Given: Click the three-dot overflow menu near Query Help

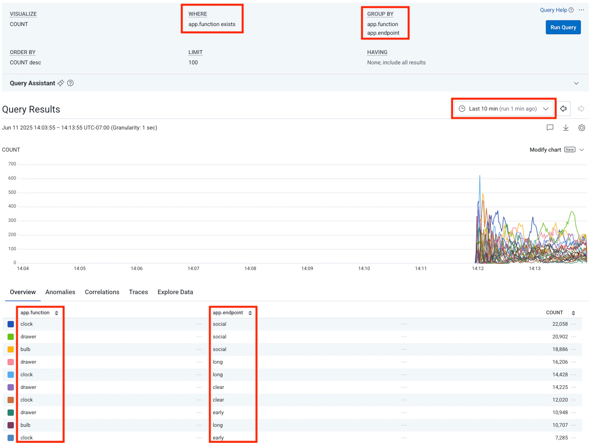Looking at the screenshot, I should pyautogui.click(x=581, y=9).
